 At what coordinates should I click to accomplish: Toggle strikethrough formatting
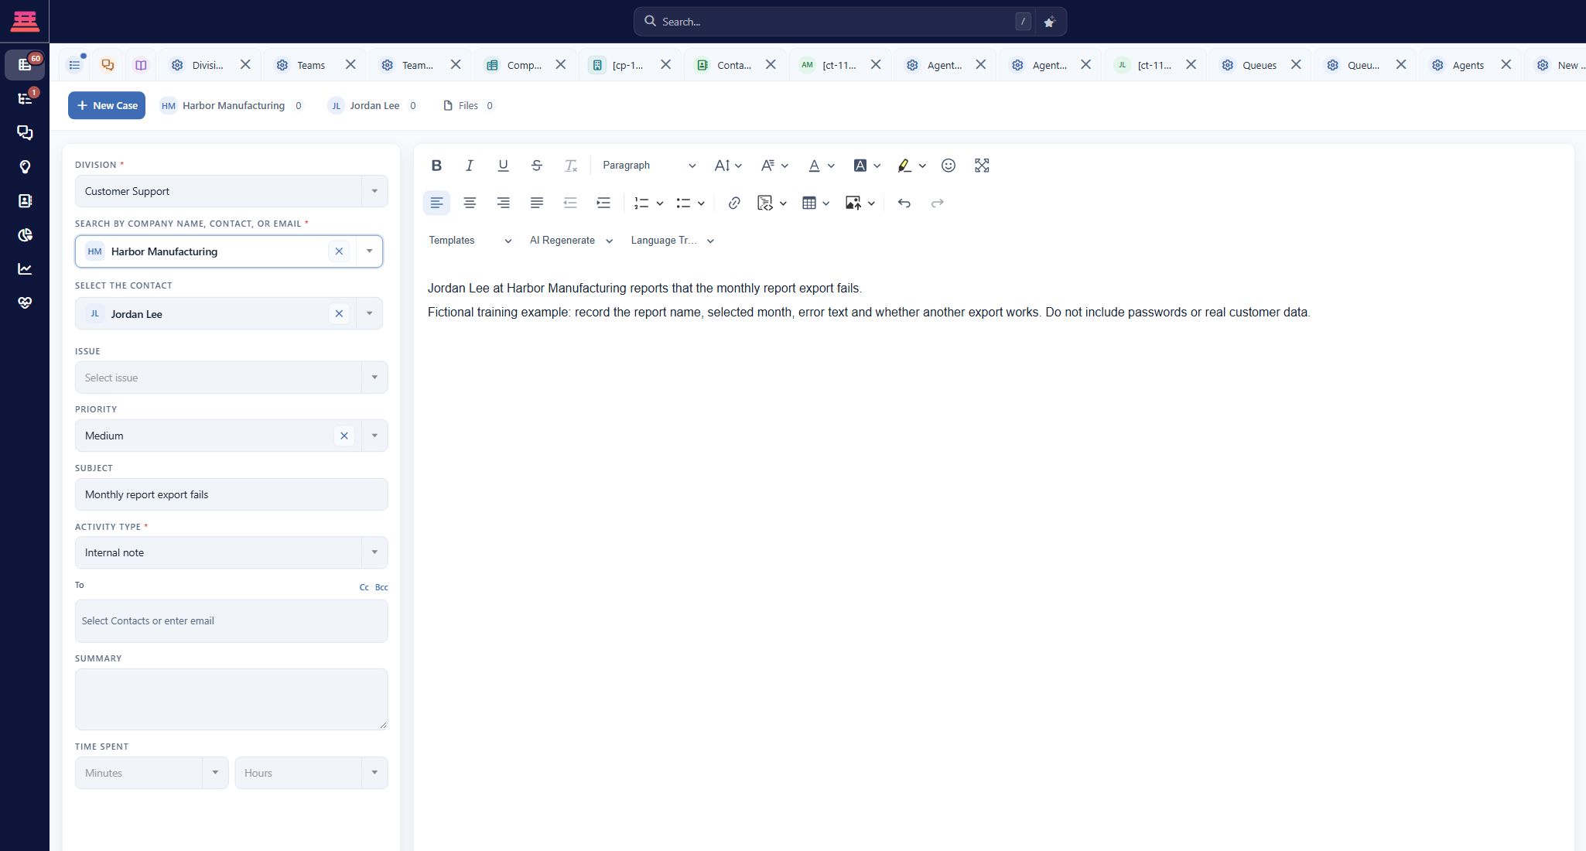coord(536,166)
